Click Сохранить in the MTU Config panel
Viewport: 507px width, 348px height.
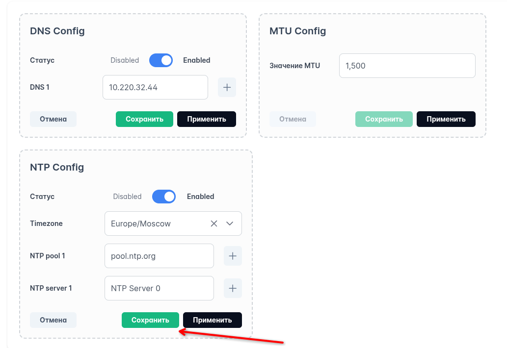pyautogui.click(x=384, y=119)
